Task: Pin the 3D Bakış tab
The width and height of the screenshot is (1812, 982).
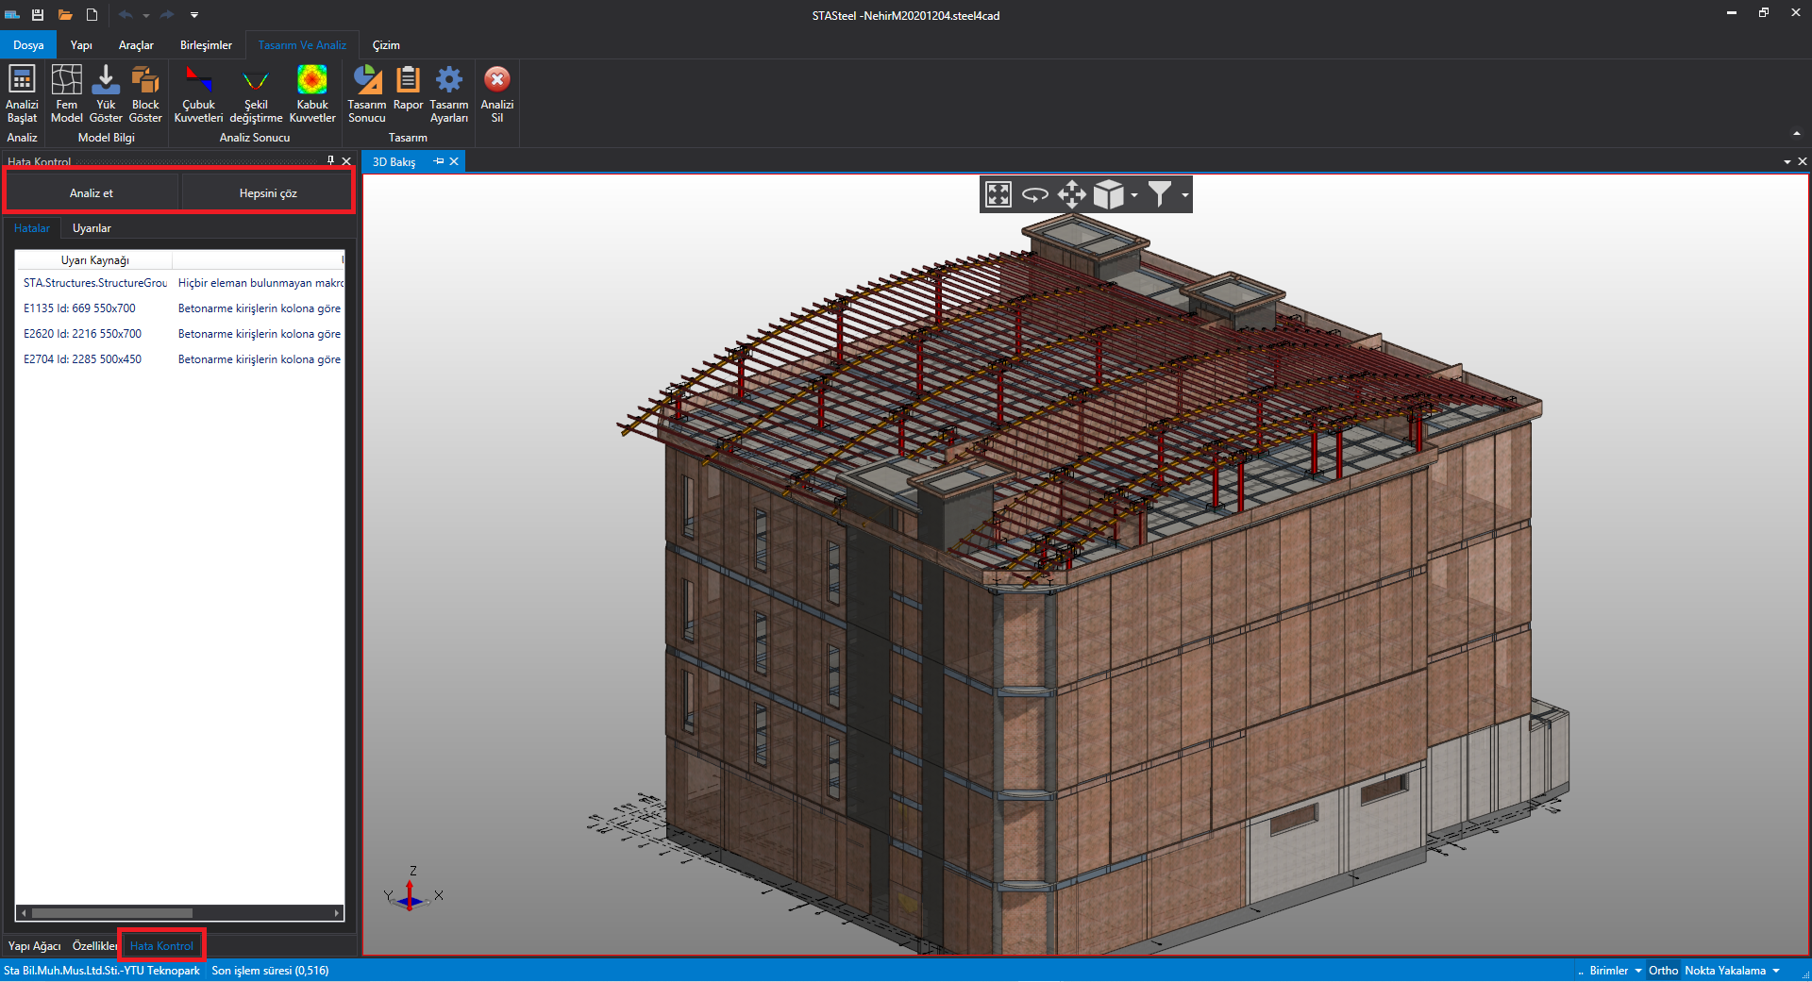Action: (x=438, y=161)
